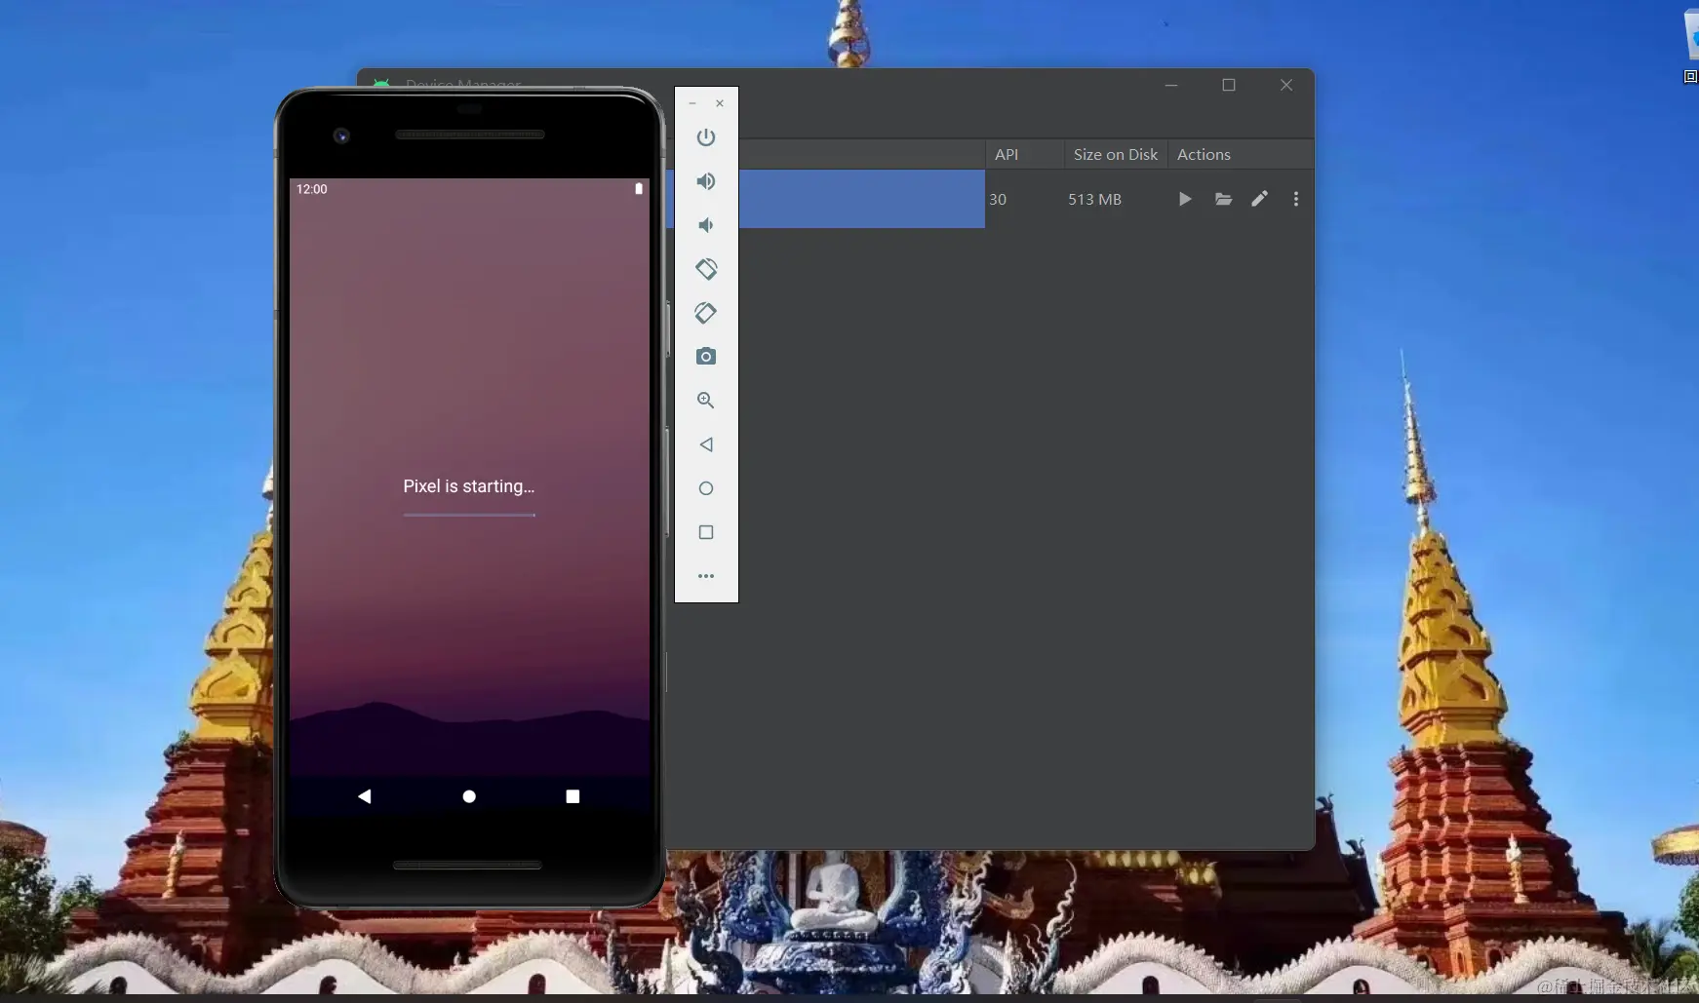
Task: Launch the virtual device with play icon
Action: [x=1185, y=199]
